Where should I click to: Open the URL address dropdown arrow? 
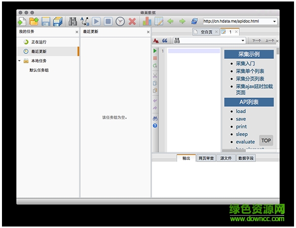(x=274, y=21)
